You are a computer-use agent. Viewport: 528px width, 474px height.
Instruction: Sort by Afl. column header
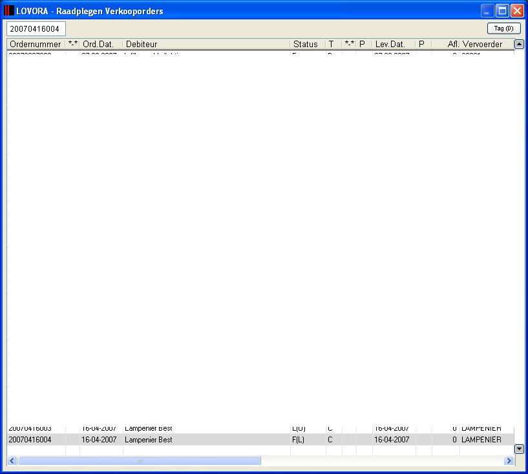(x=446, y=44)
